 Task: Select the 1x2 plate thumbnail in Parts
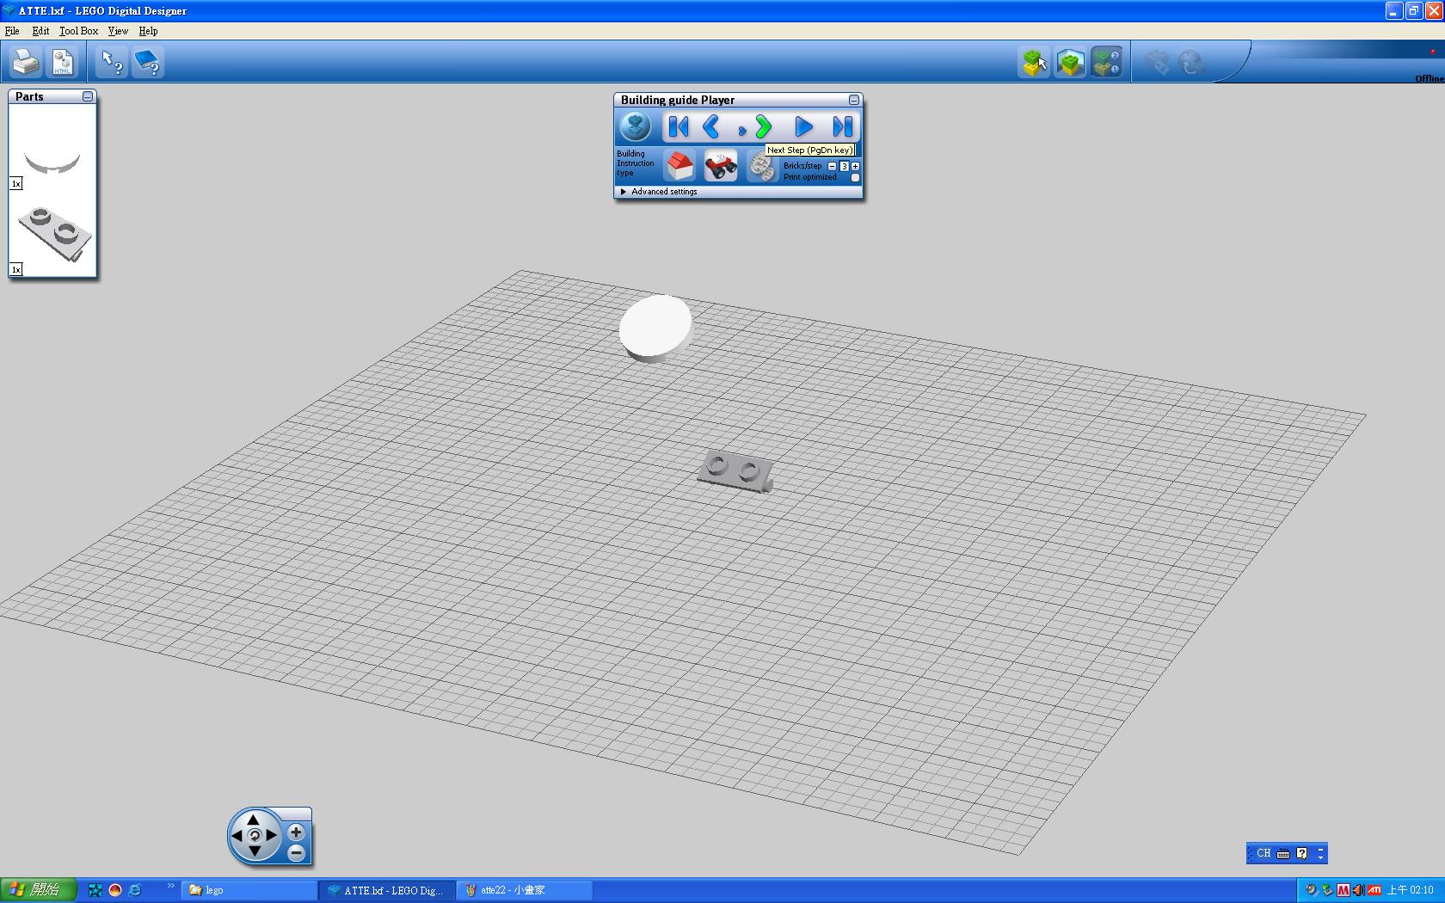(55, 234)
